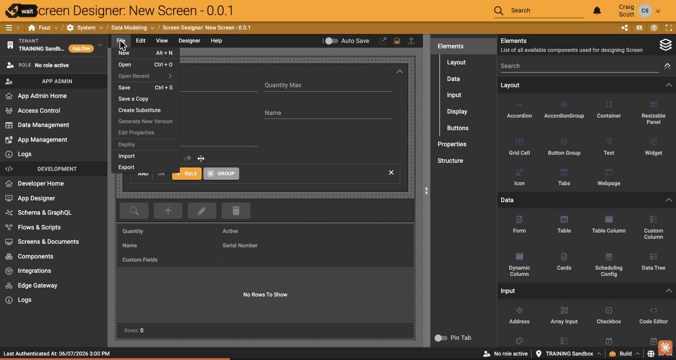The width and height of the screenshot is (676, 360).
Task: Toggle the Auto Save switch
Action: 331,41
